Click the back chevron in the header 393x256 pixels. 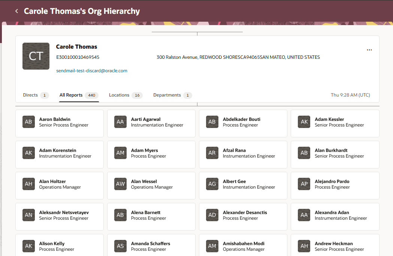pos(16,11)
